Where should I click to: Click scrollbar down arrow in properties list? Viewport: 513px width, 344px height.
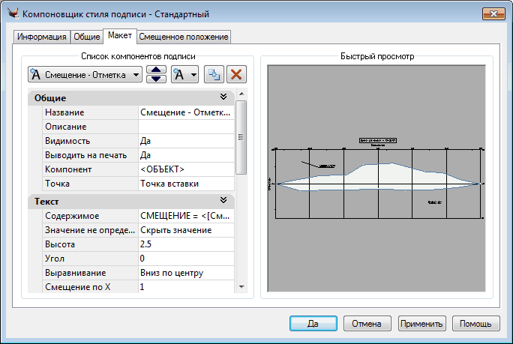pos(241,286)
